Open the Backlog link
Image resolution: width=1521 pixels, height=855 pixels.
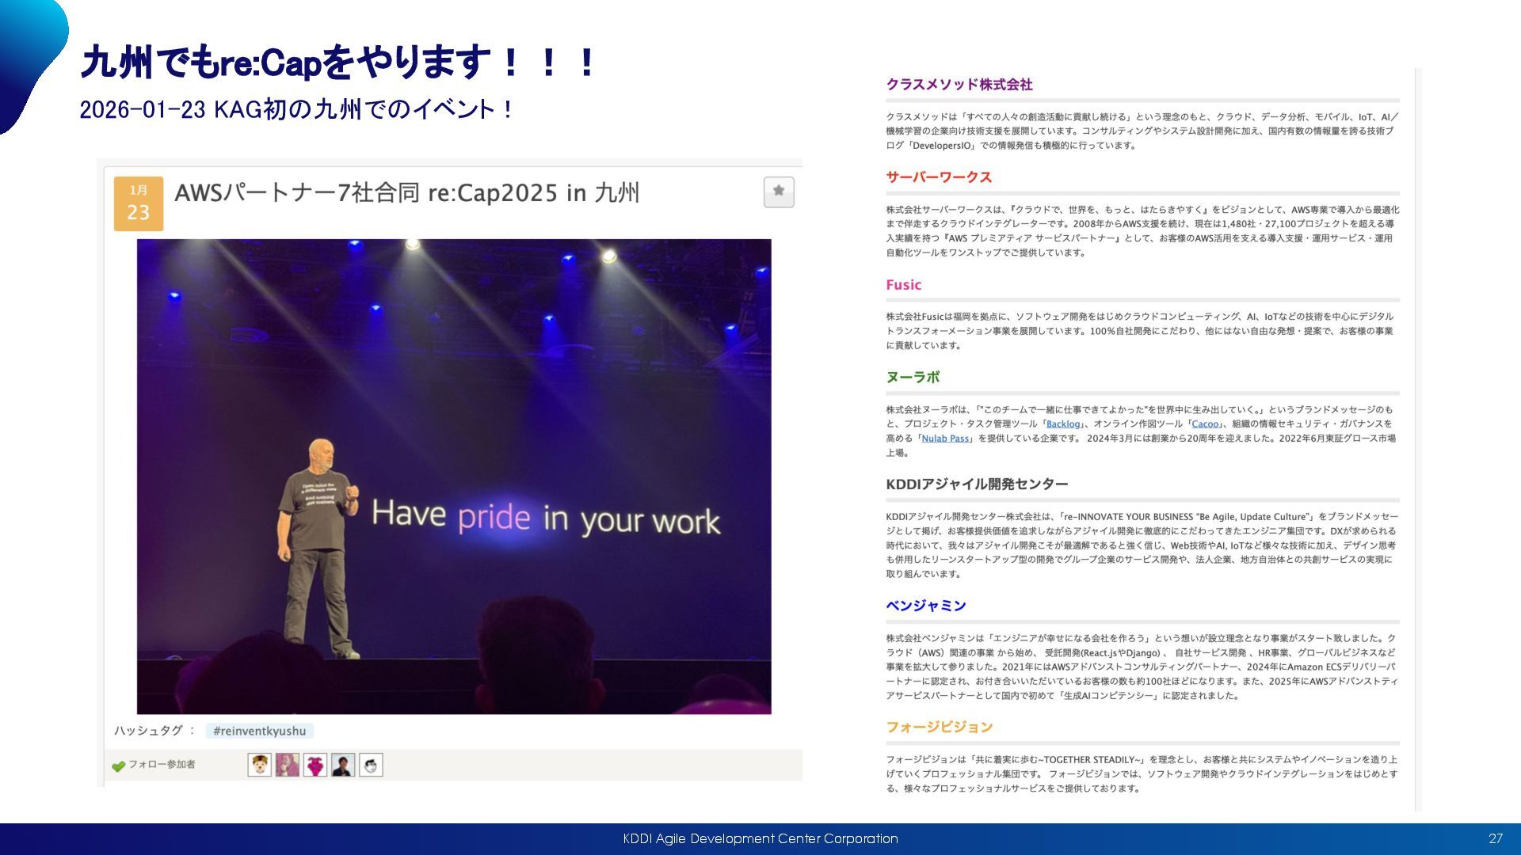(x=1063, y=424)
